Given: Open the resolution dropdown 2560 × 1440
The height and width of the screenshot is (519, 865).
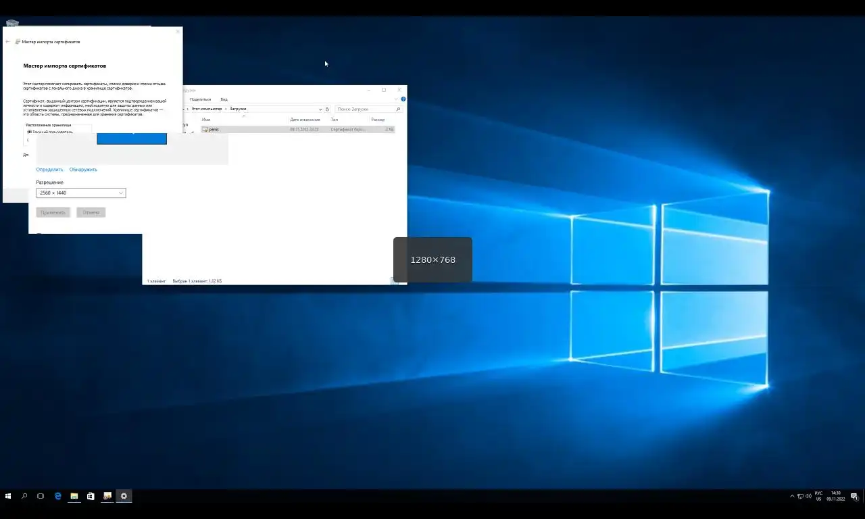Looking at the screenshot, I should coord(81,193).
